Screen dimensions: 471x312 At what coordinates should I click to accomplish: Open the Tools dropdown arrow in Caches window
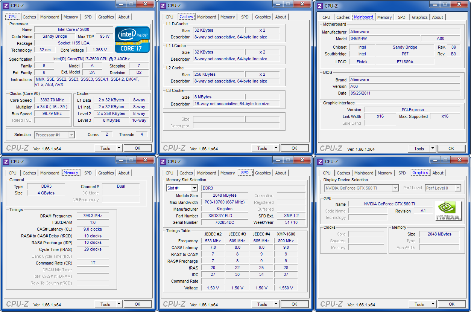[x=276, y=148]
